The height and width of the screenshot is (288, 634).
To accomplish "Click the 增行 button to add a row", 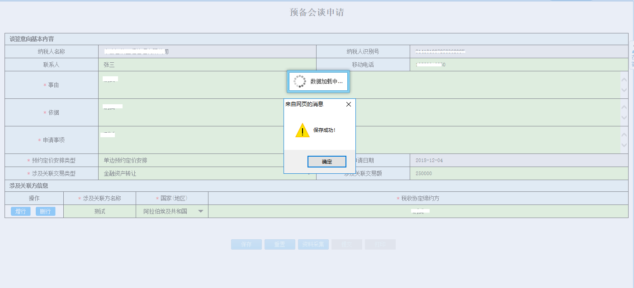I will pos(20,211).
